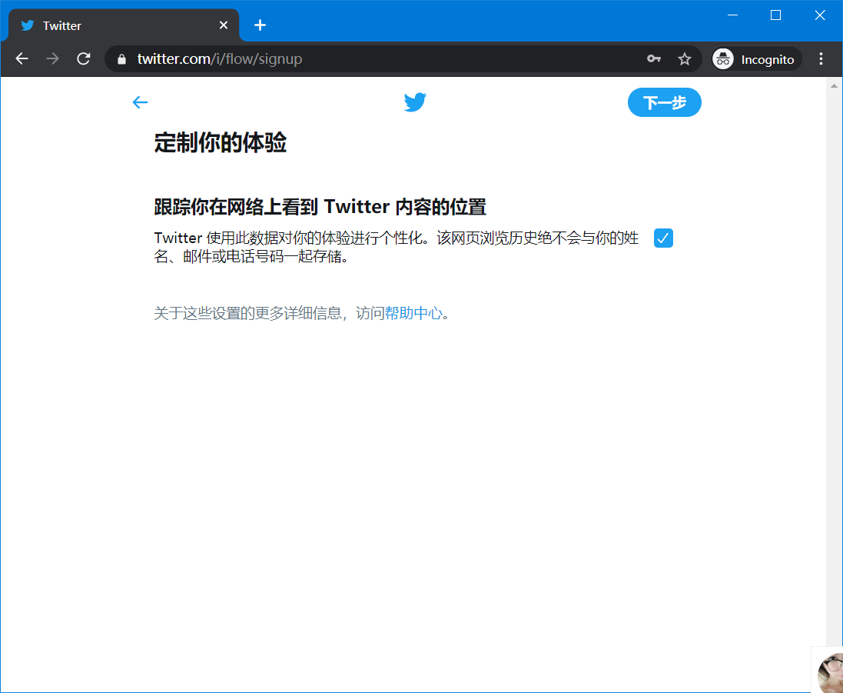Select the Twitter browser tab

[x=124, y=25]
